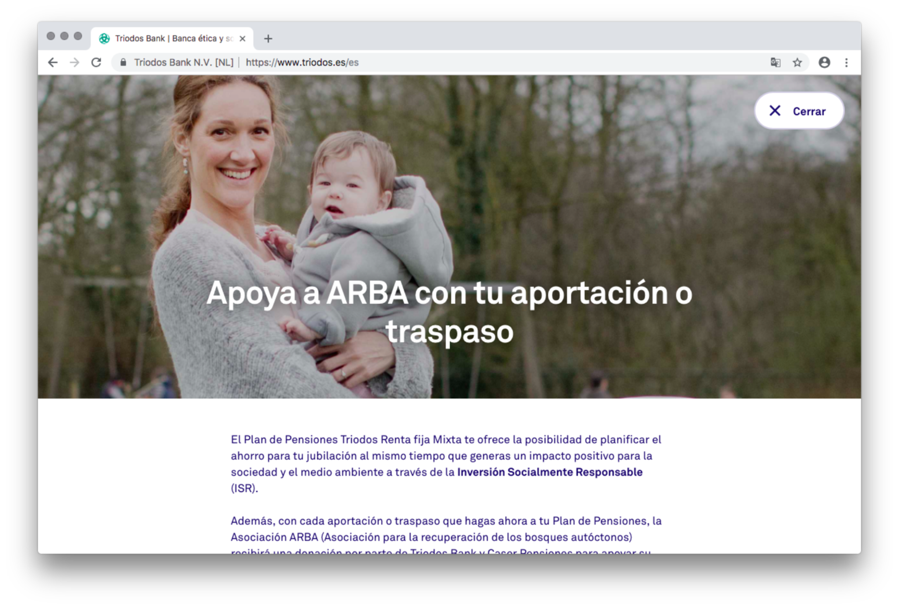Click the Triodos Bank N.V. [NL] certificate label

[184, 62]
